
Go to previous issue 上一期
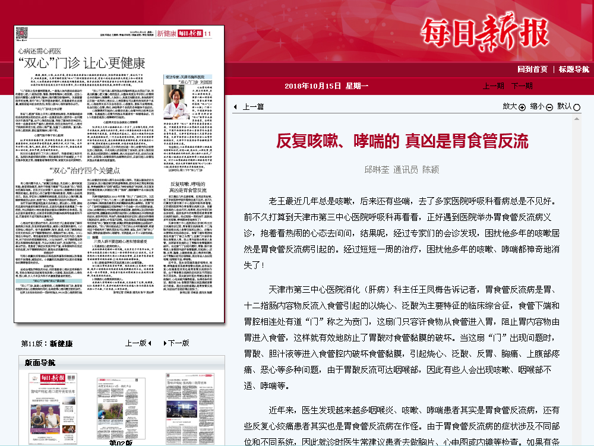point(493,86)
